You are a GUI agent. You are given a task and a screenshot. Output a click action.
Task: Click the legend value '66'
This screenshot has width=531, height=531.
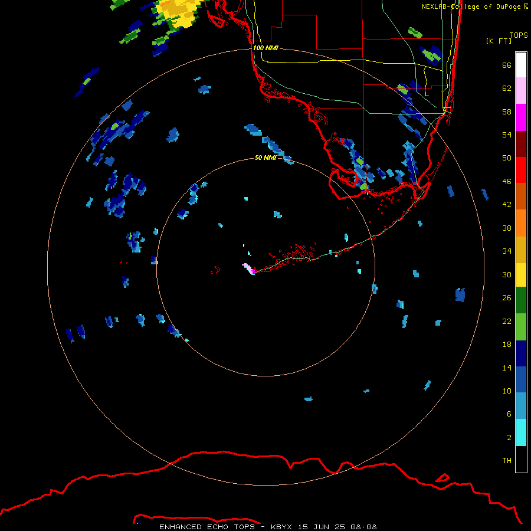click(507, 65)
